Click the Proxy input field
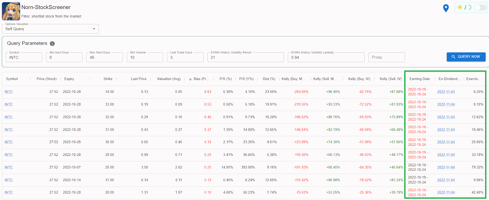The width and height of the screenshot is (489, 200). click(x=387, y=57)
